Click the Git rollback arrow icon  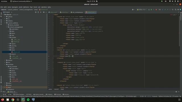point(173,10)
